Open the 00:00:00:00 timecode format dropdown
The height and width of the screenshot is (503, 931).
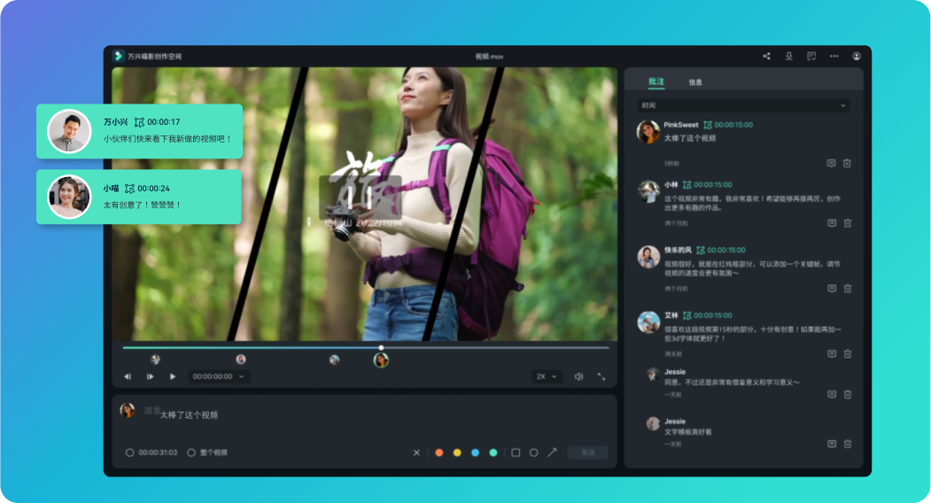[x=219, y=376]
